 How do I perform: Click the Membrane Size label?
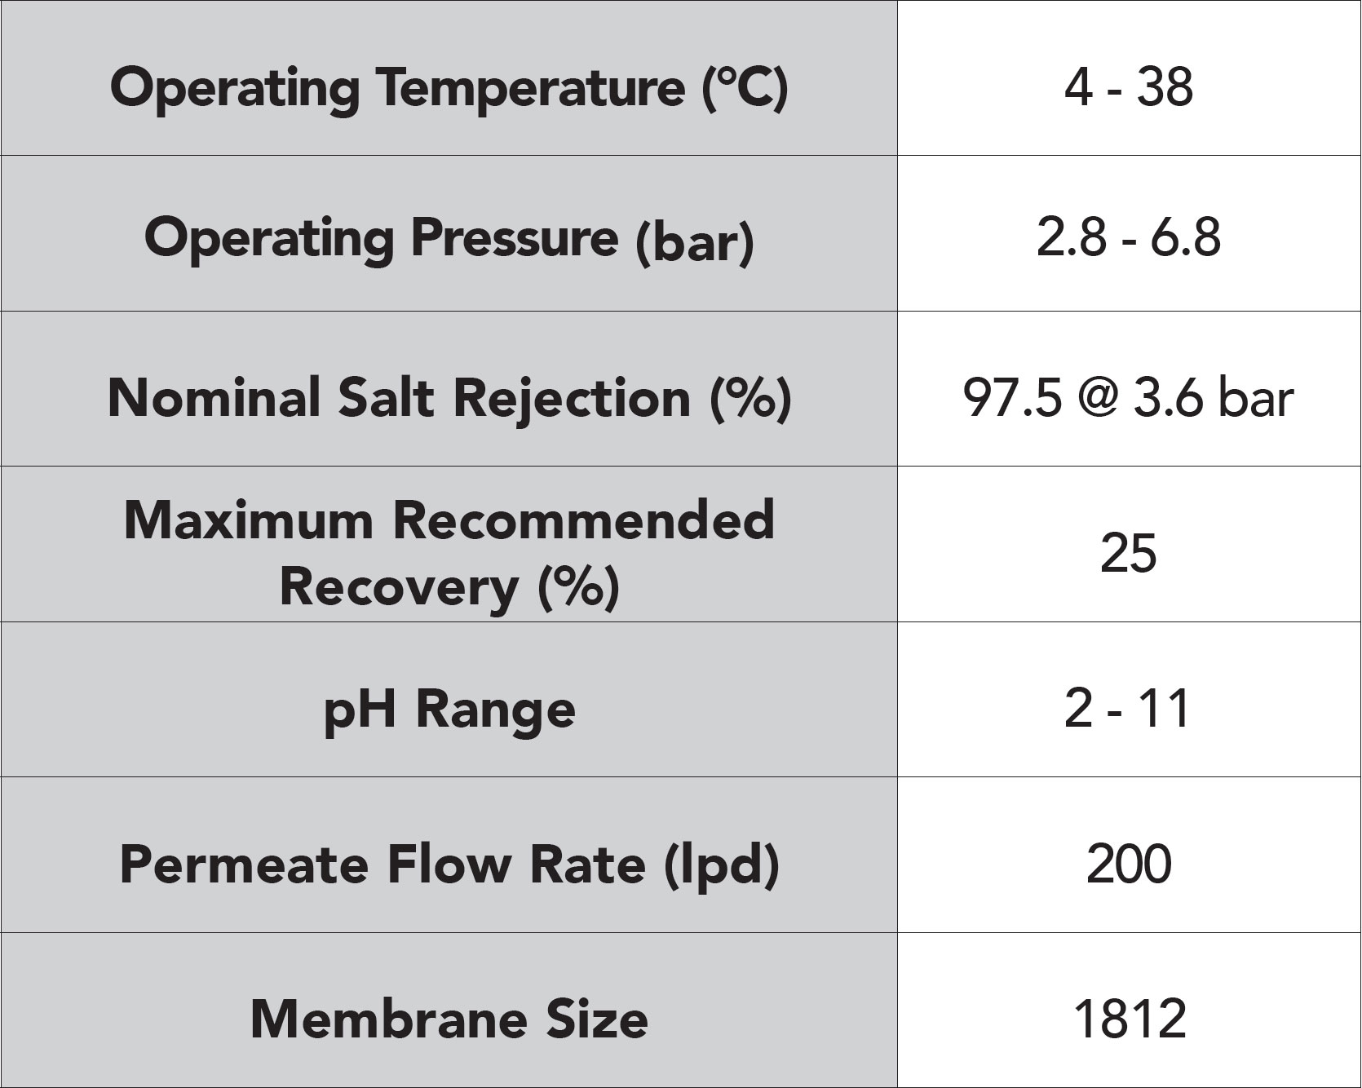[449, 1019]
